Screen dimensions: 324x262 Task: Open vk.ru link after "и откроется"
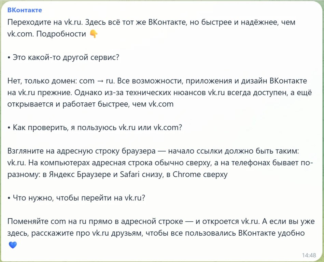tap(250, 221)
